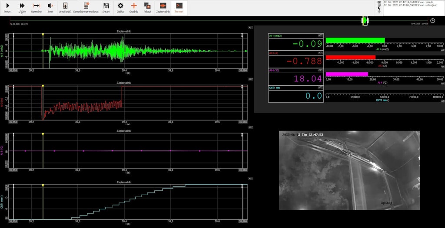Viewport: 445px width, 228px height.
Task: Open the Oblika design gear icon
Action: 120,8
